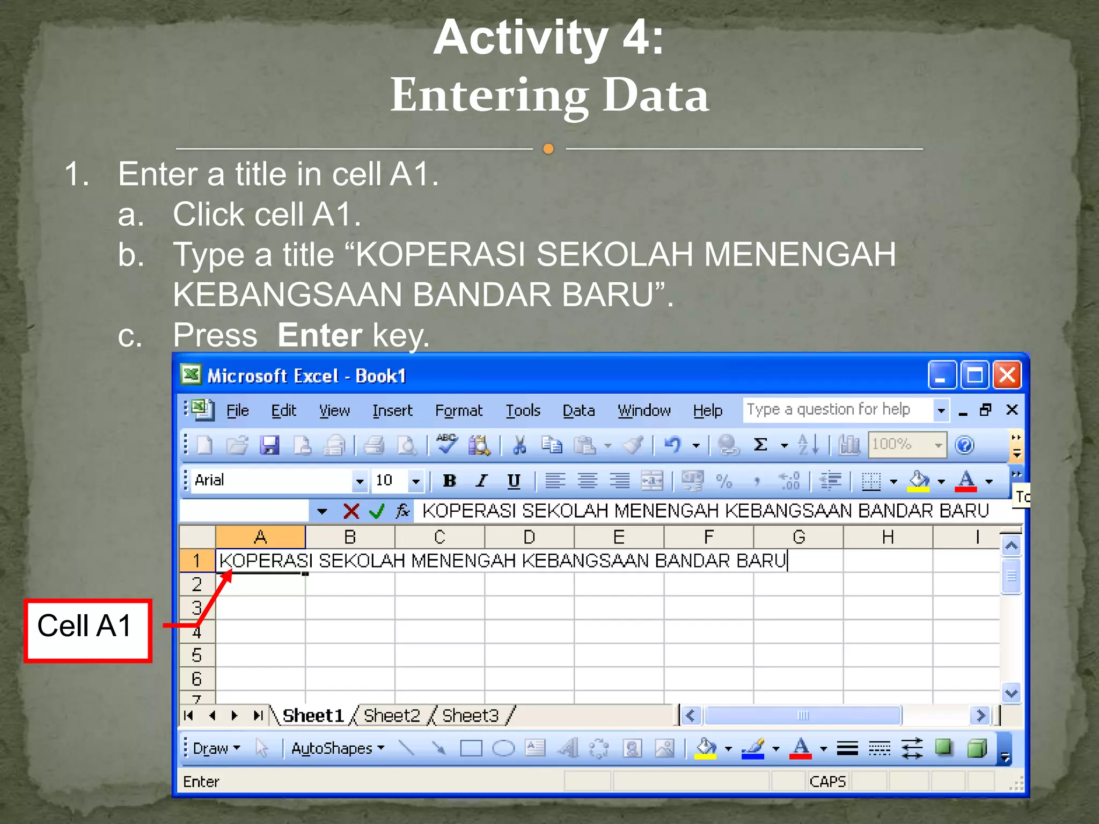Screen dimensions: 1099x824
Task: Click the fx Insert Function icon
Action: coord(403,511)
